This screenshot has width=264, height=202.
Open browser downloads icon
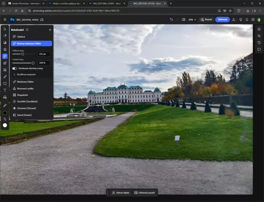point(248,11)
